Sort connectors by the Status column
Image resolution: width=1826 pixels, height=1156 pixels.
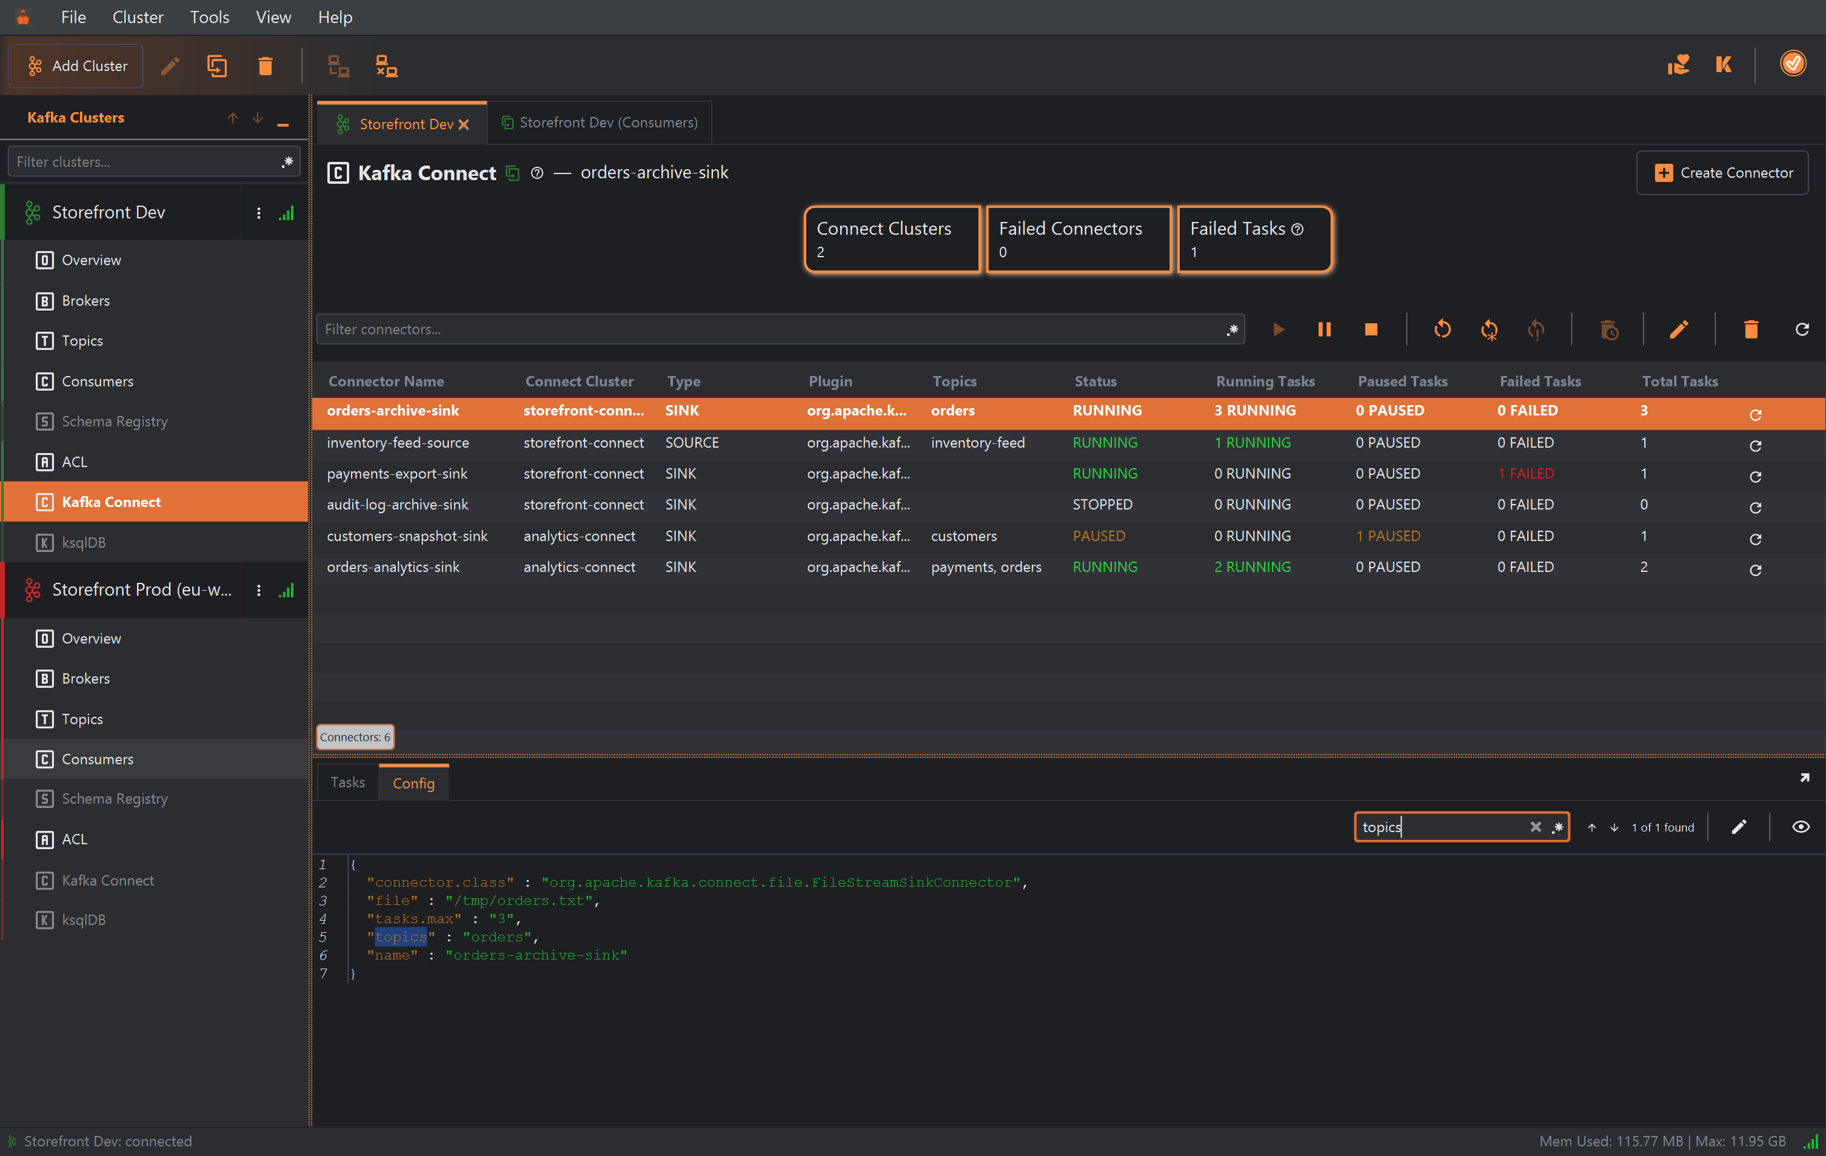[x=1095, y=381]
